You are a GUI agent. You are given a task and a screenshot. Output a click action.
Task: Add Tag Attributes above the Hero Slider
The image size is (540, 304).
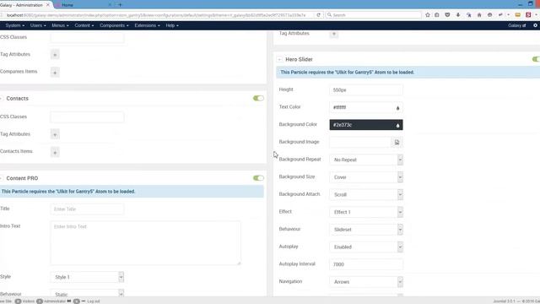334,34
